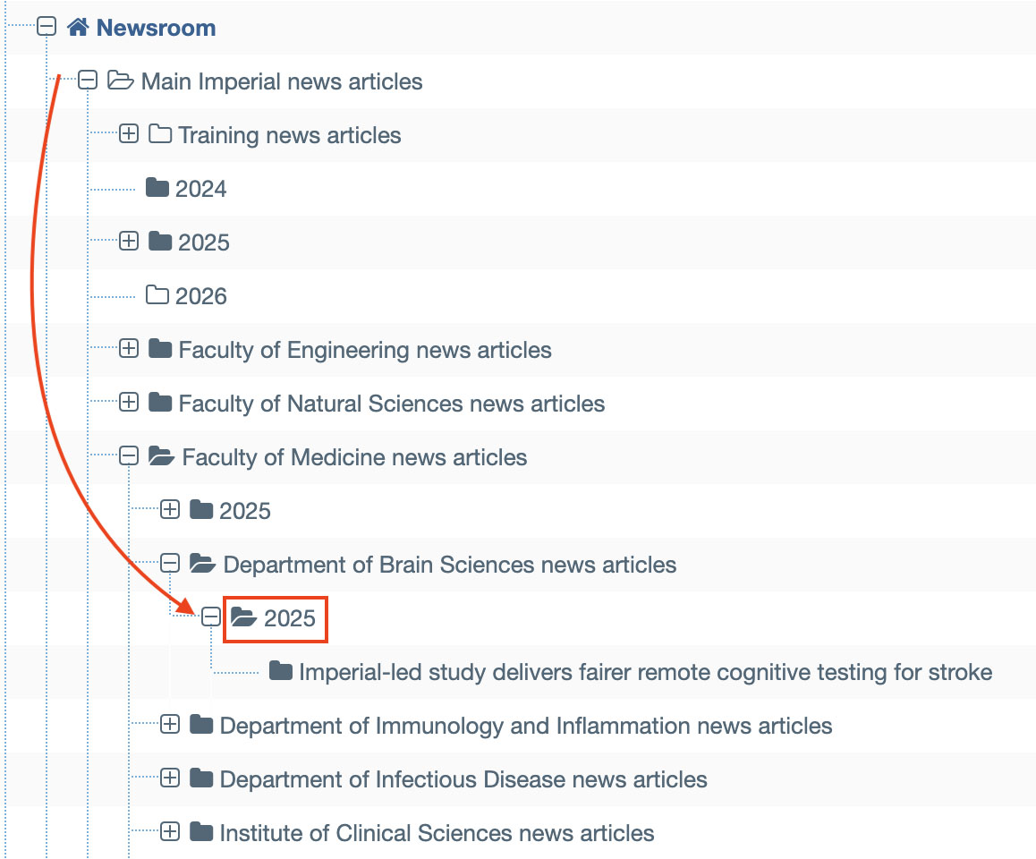Select the highlighted 2025 folder under Brain Sciences
The height and width of the screenshot is (859, 1036).
pos(289,618)
